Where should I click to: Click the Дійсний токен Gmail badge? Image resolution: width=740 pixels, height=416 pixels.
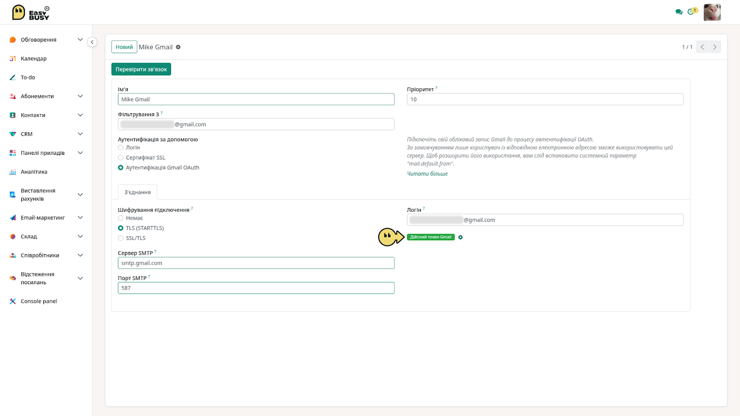431,237
